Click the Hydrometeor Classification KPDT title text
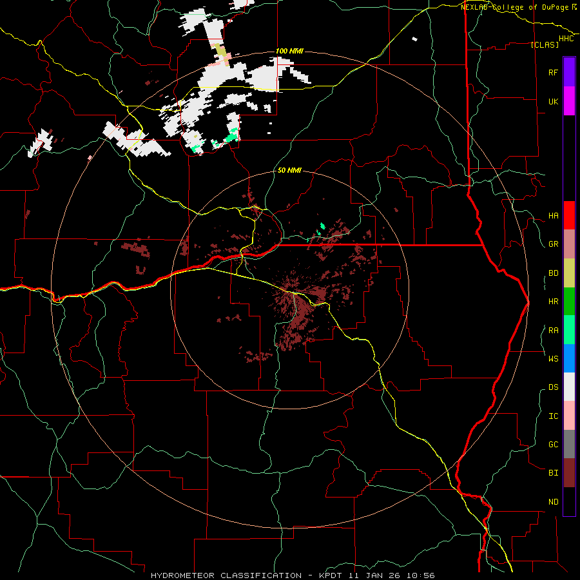 point(293,575)
